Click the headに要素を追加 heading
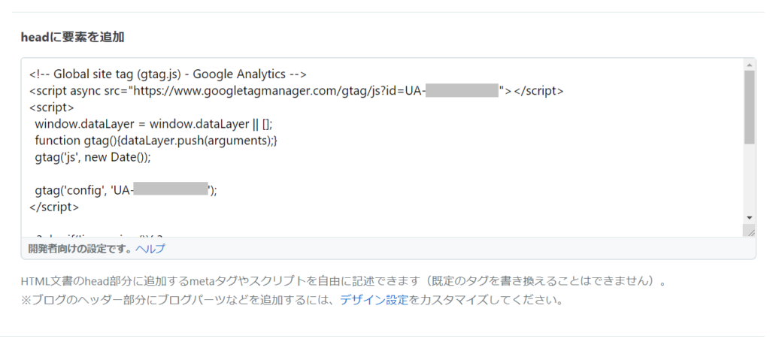 [x=72, y=37]
